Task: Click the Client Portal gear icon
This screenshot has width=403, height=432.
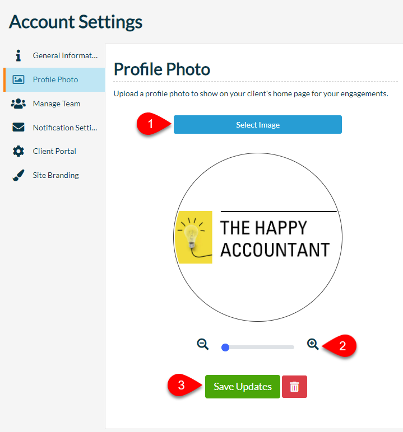Action: 18,151
